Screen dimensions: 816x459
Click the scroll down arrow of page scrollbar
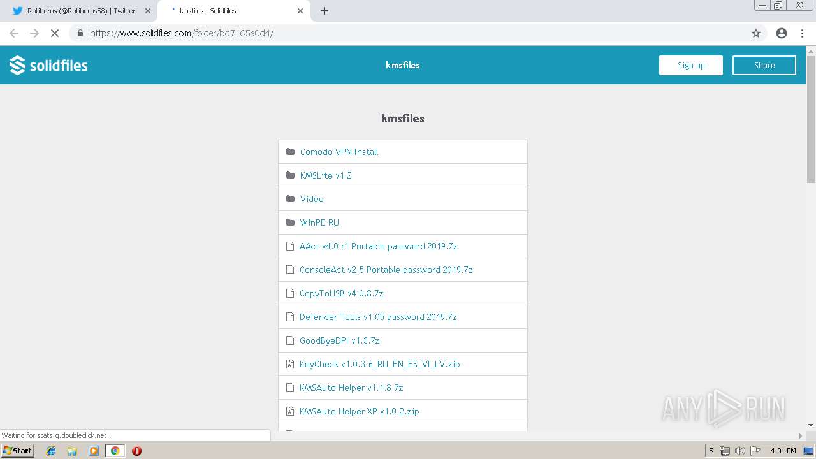tap(811, 425)
